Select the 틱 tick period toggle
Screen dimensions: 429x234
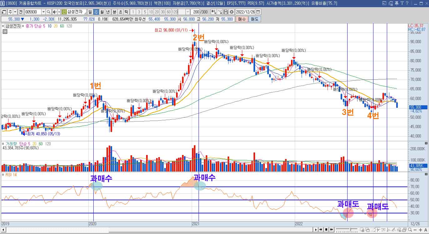[126, 12]
